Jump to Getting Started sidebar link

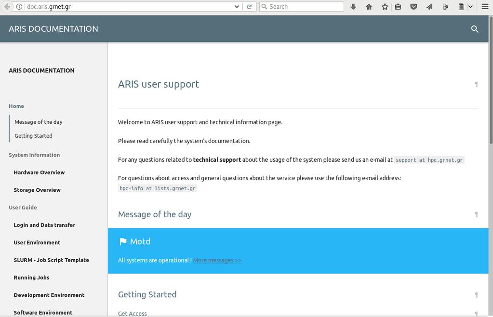[33, 136]
